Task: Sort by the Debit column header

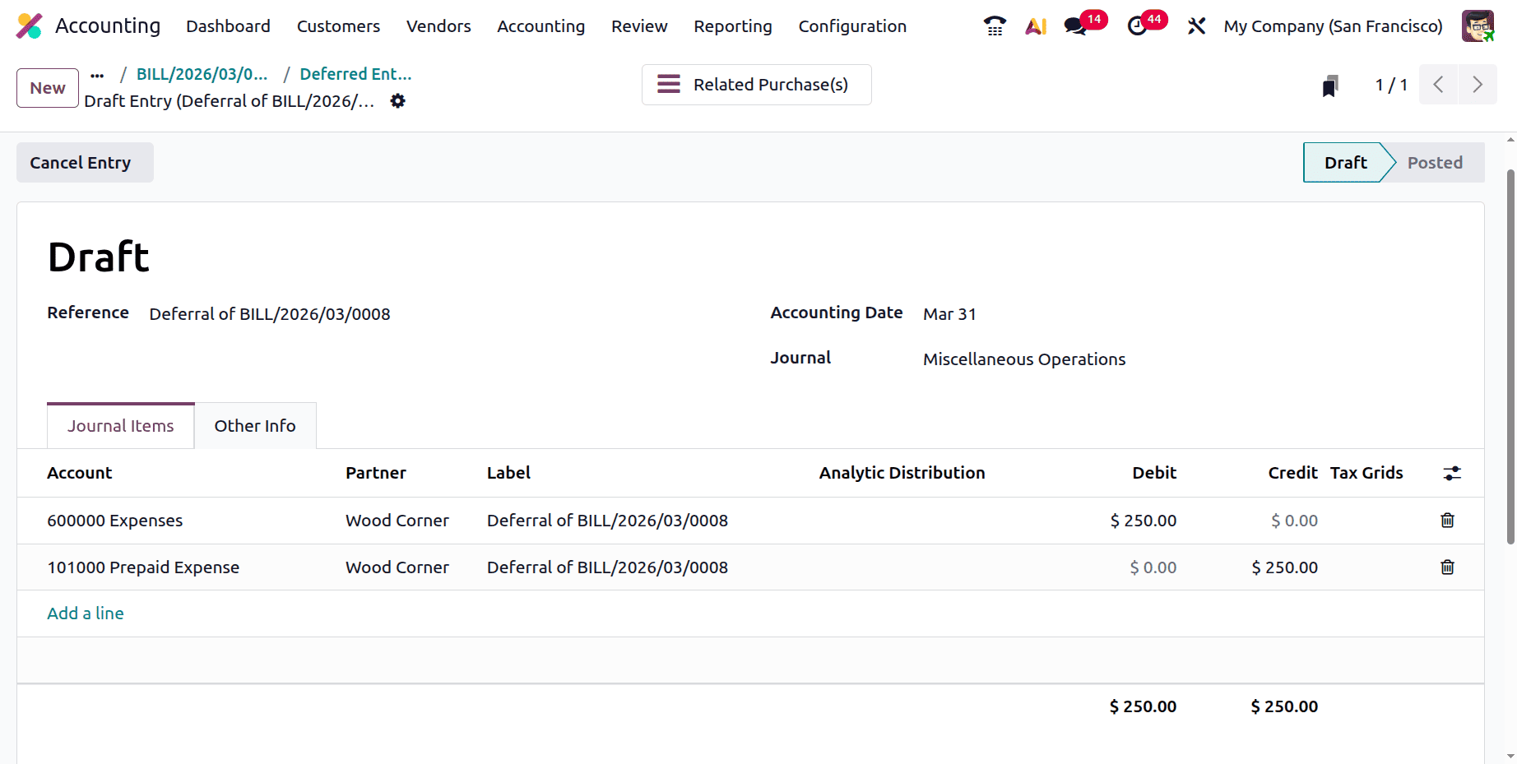Action: click(x=1154, y=473)
